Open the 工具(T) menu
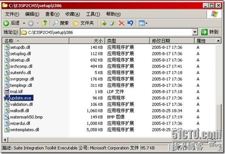The image size is (225, 154). pos(93,14)
